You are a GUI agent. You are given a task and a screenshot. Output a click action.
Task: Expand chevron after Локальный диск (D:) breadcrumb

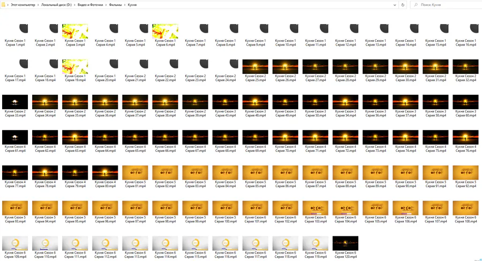[x=74, y=5]
